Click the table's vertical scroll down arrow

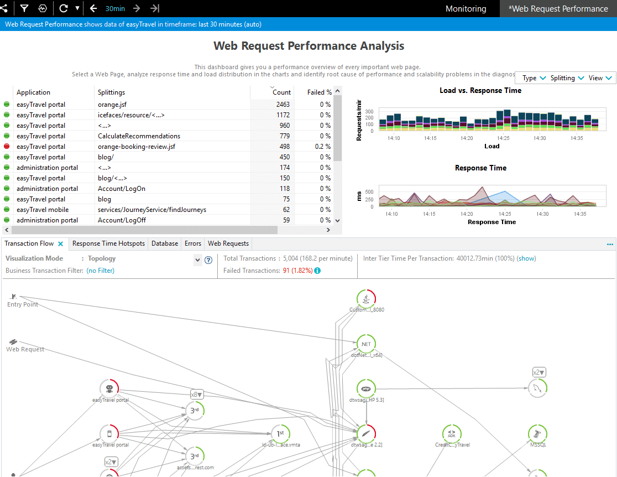(x=338, y=221)
